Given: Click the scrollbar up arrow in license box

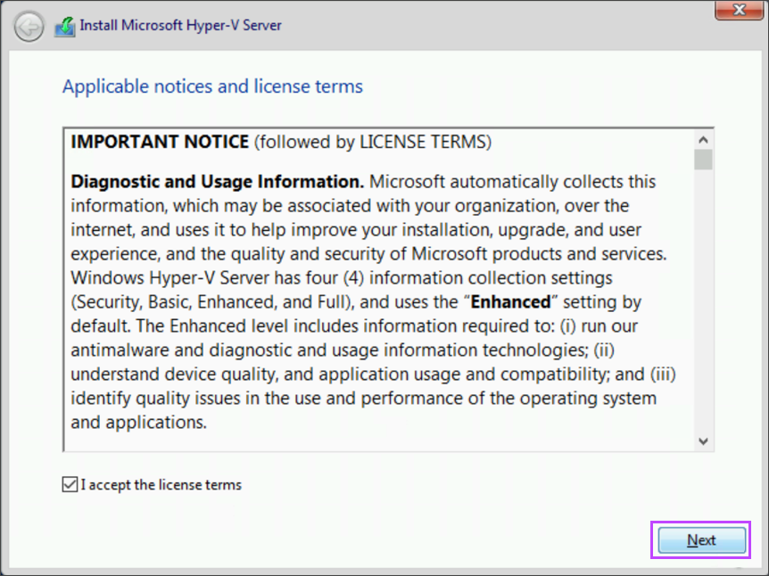Looking at the screenshot, I should (703, 140).
